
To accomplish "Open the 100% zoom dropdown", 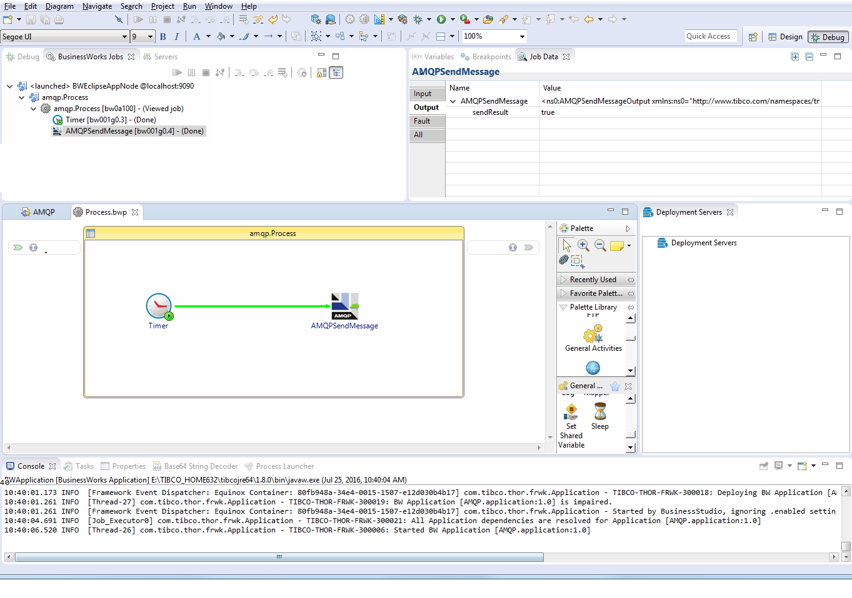I will pyautogui.click(x=523, y=37).
